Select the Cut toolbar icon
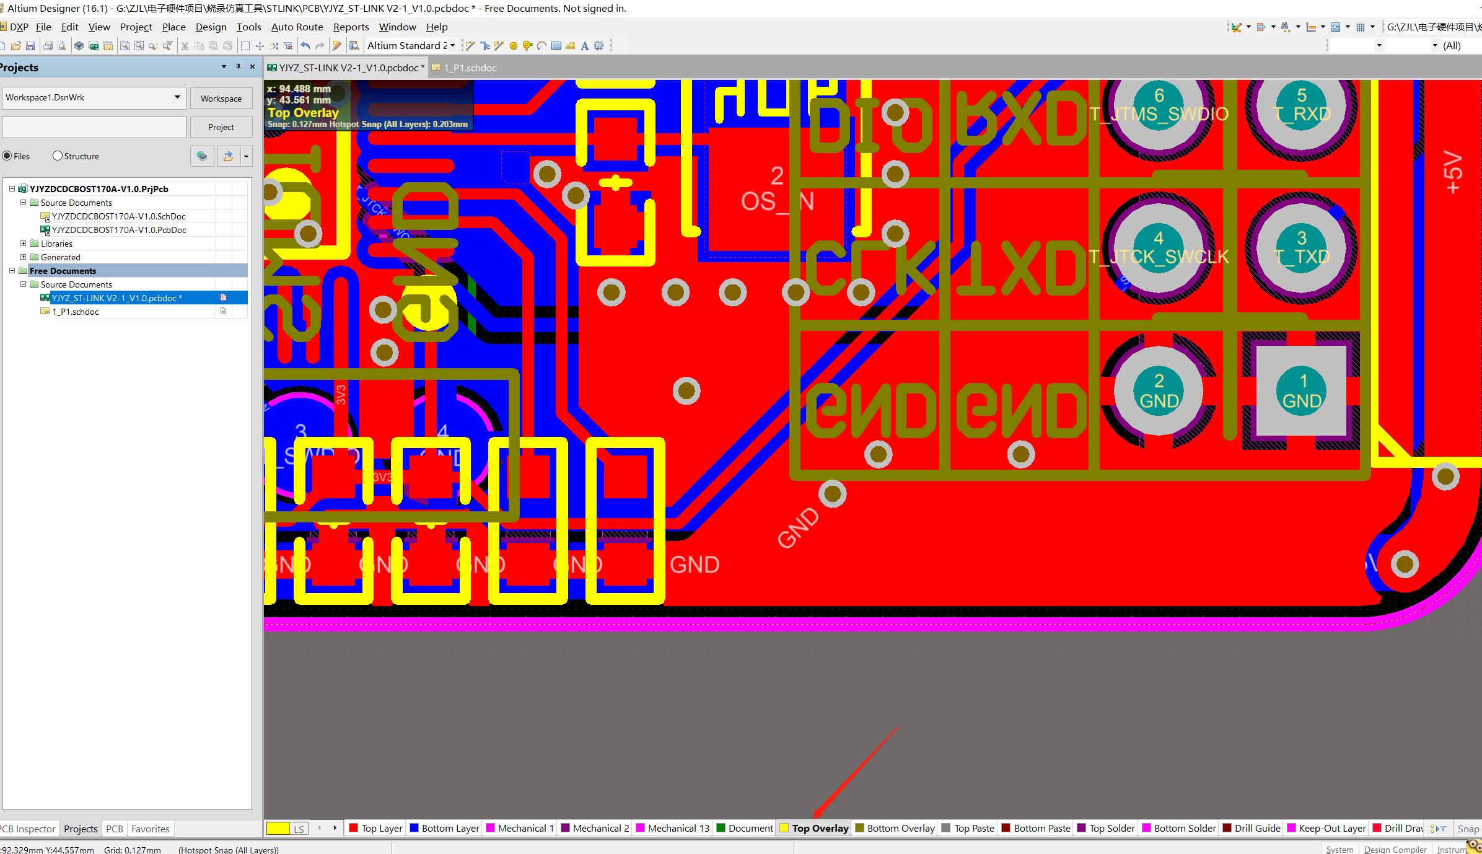This screenshot has height=854, width=1482. tap(184, 45)
